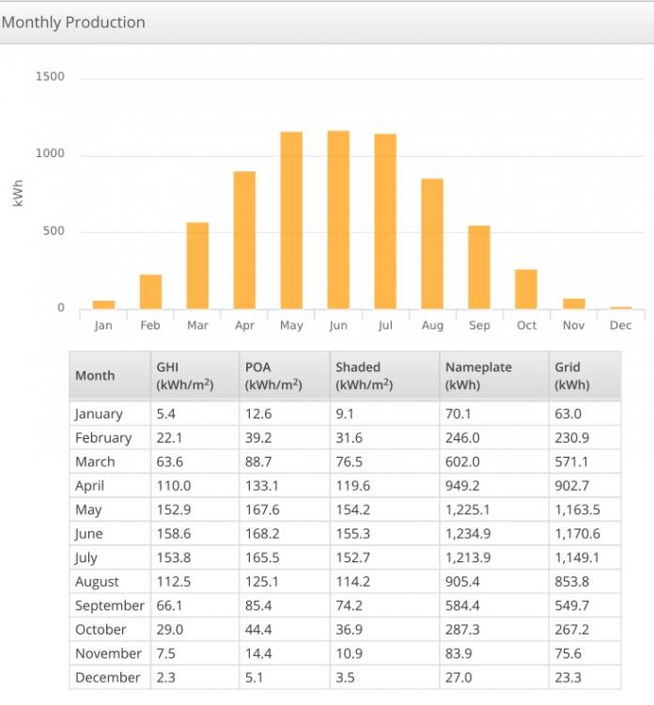Screen dimensions: 654x705
Task: Click the June bar in the chart
Action: coord(338,220)
